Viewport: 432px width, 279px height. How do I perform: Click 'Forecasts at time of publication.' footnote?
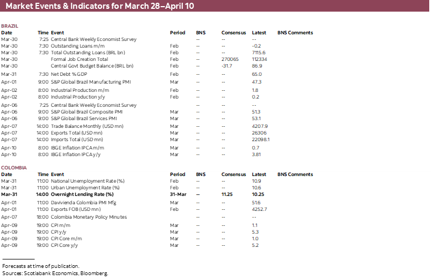tap(41, 266)
